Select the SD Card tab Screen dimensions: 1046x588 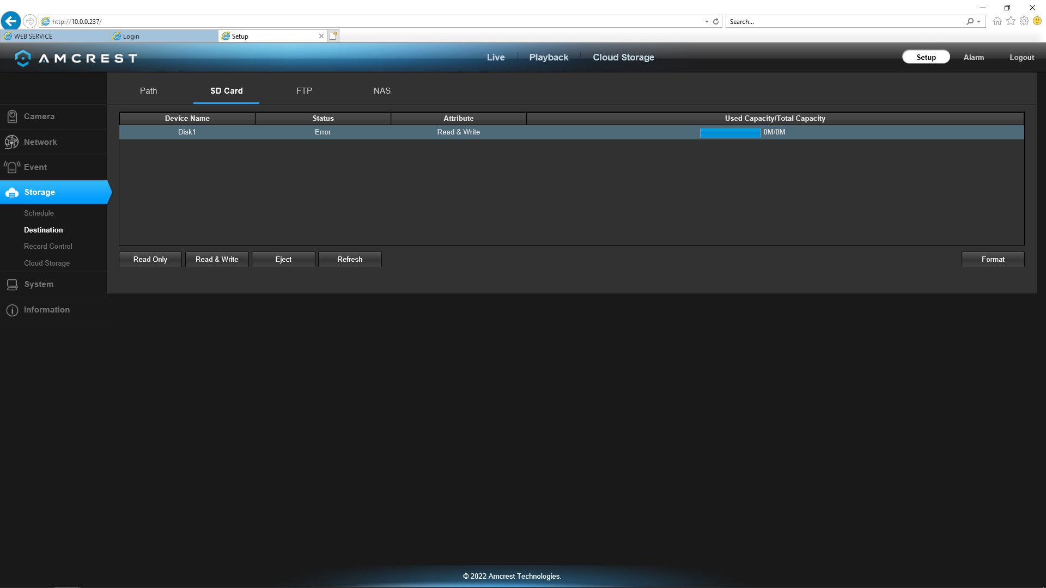click(226, 91)
